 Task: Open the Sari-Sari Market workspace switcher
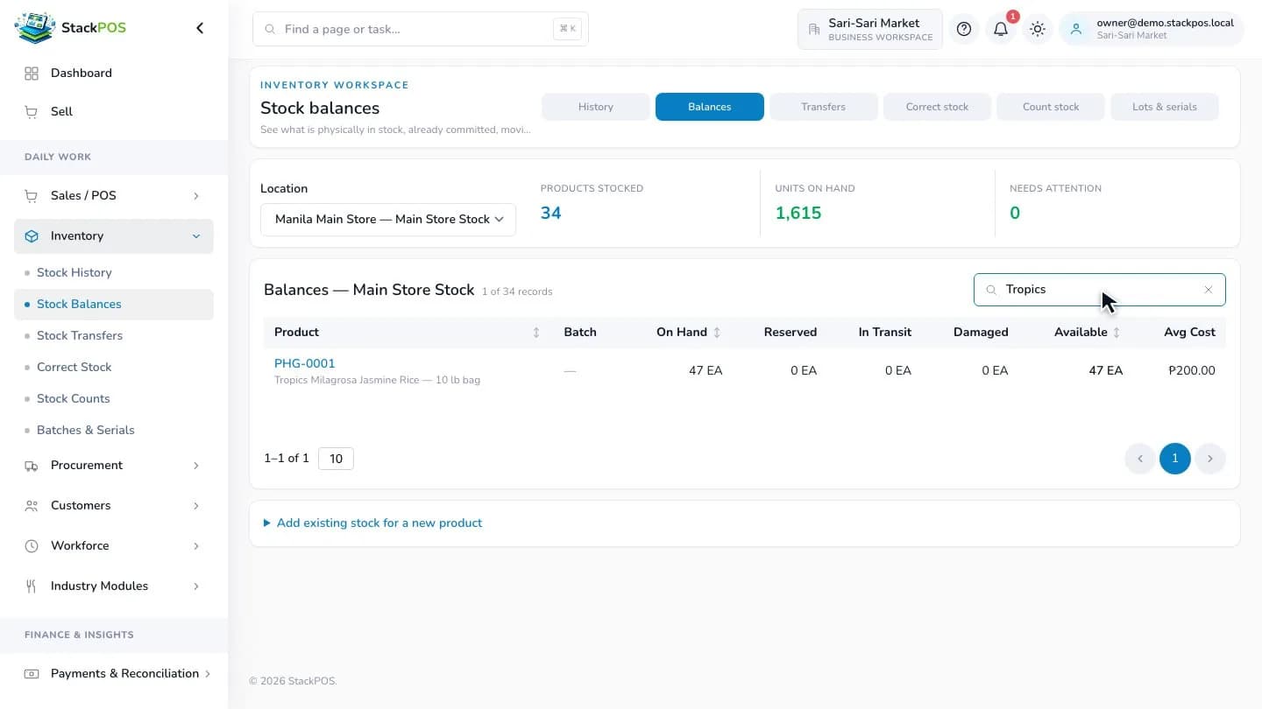(x=870, y=29)
